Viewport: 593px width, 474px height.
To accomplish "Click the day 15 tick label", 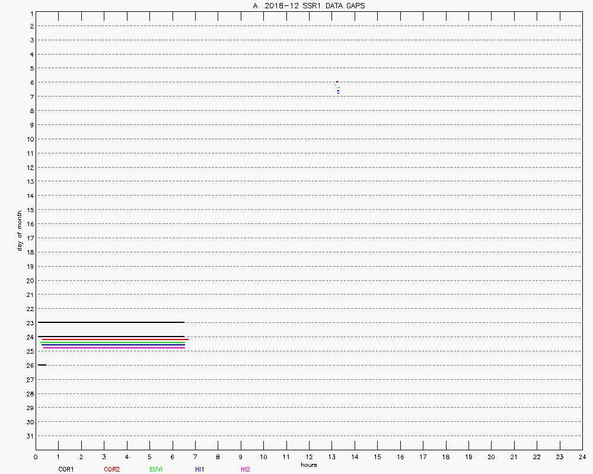I will 29,210.
